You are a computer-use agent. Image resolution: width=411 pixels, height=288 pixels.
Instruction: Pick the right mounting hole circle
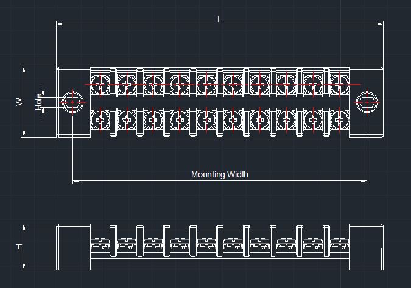[367, 102]
